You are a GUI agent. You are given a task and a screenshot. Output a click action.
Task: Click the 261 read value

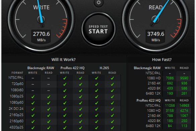[184, 93]
